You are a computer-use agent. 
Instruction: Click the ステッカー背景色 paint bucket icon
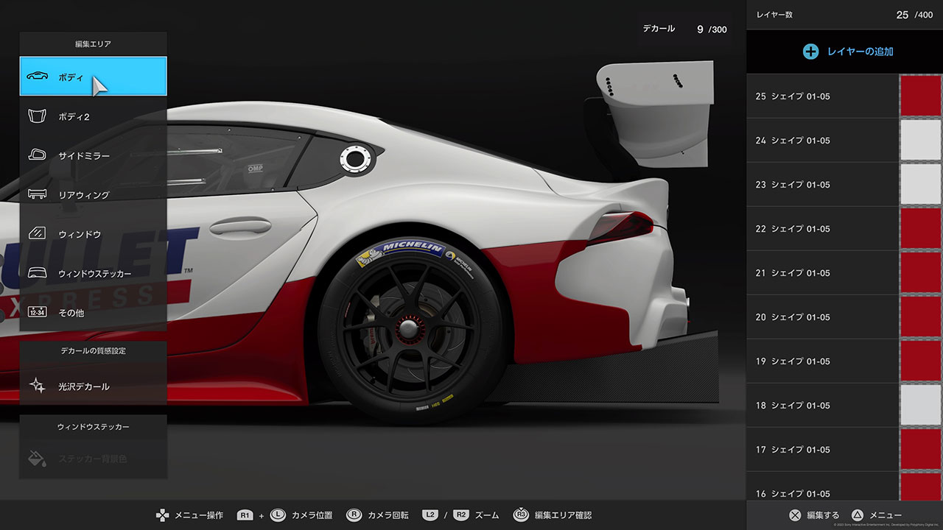[37, 459]
